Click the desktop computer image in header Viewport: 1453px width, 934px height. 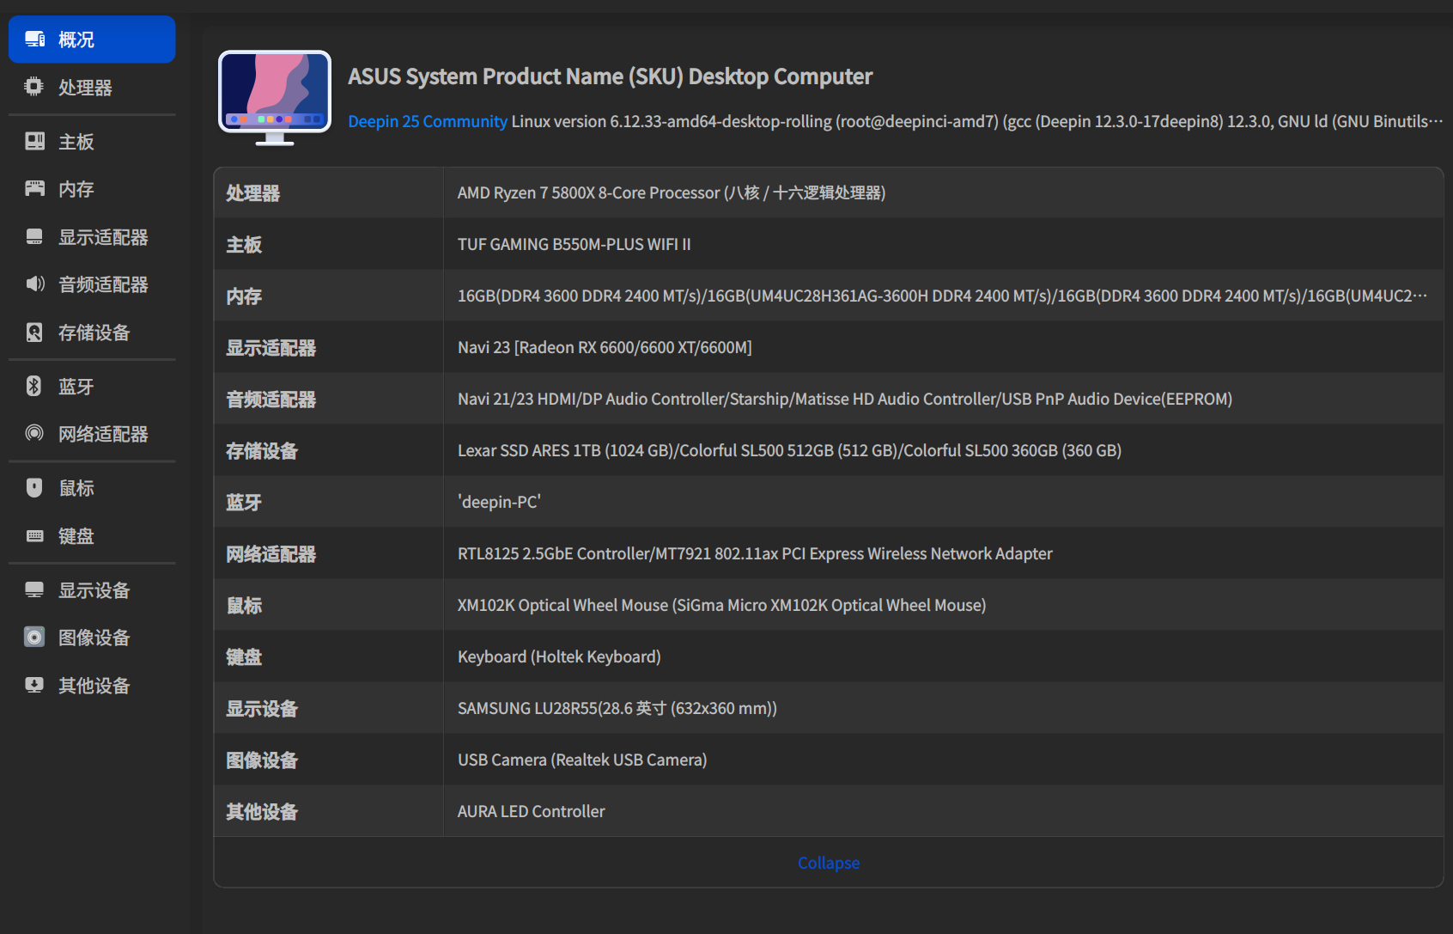click(x=275, y=97)
